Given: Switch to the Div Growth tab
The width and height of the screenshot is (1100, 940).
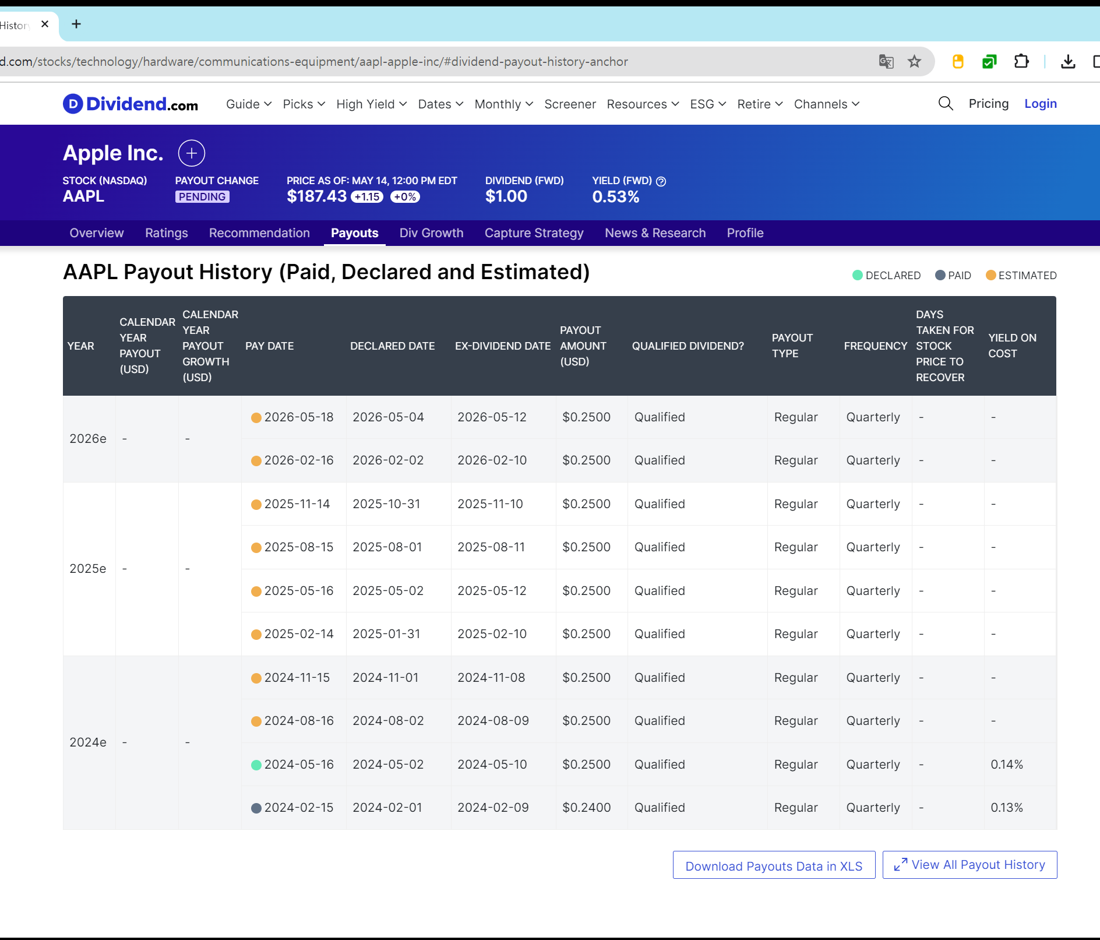Looking at the screenshot, I should pyautogui.click(x=432, y=233).
